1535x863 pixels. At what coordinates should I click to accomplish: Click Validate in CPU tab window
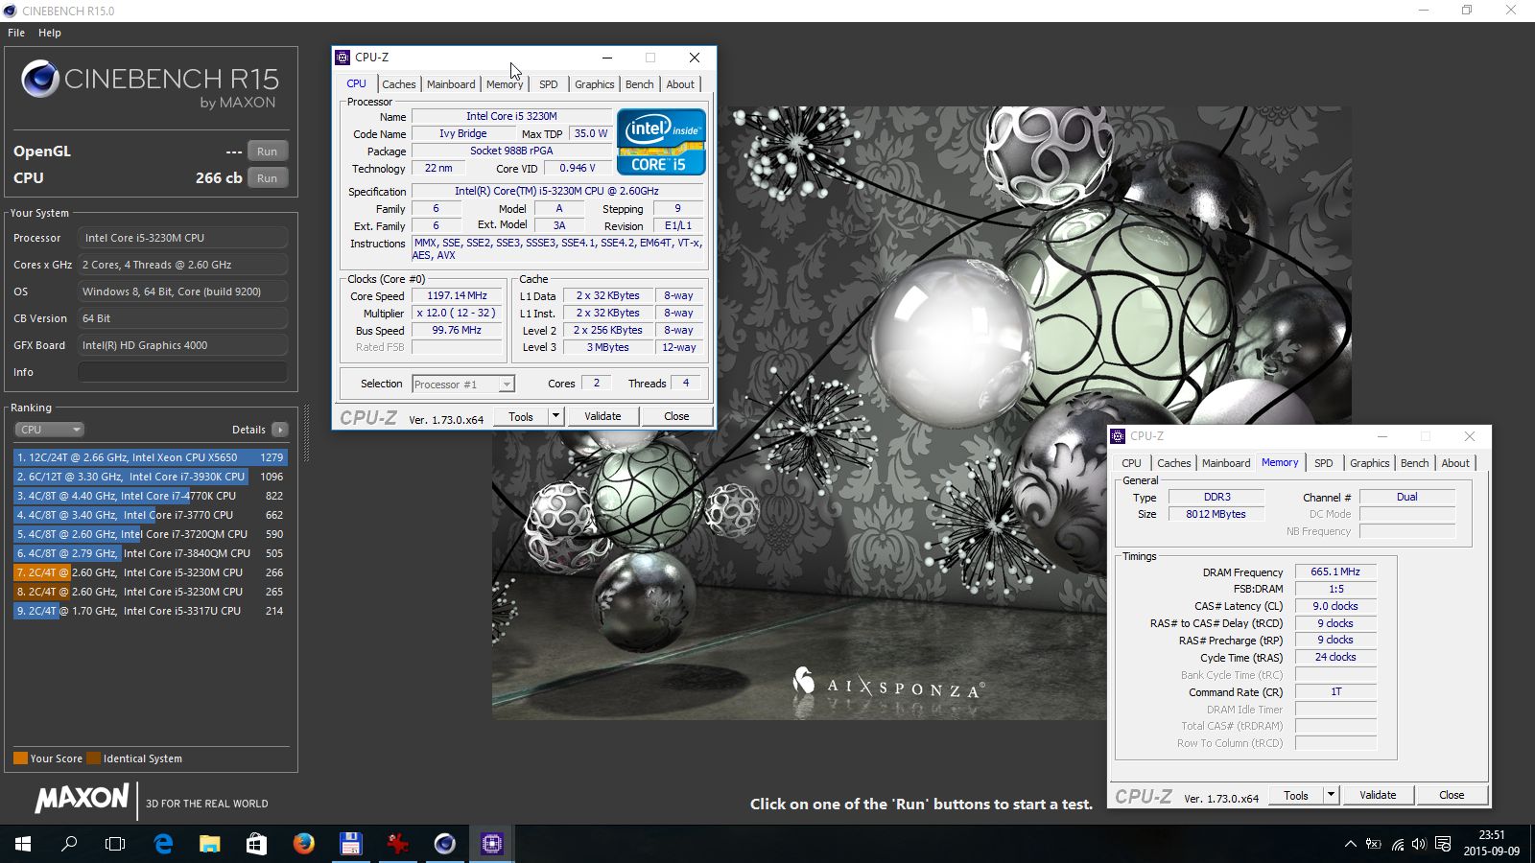pos(602,416)
